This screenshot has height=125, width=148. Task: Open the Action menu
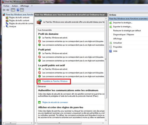coord(15,6)
